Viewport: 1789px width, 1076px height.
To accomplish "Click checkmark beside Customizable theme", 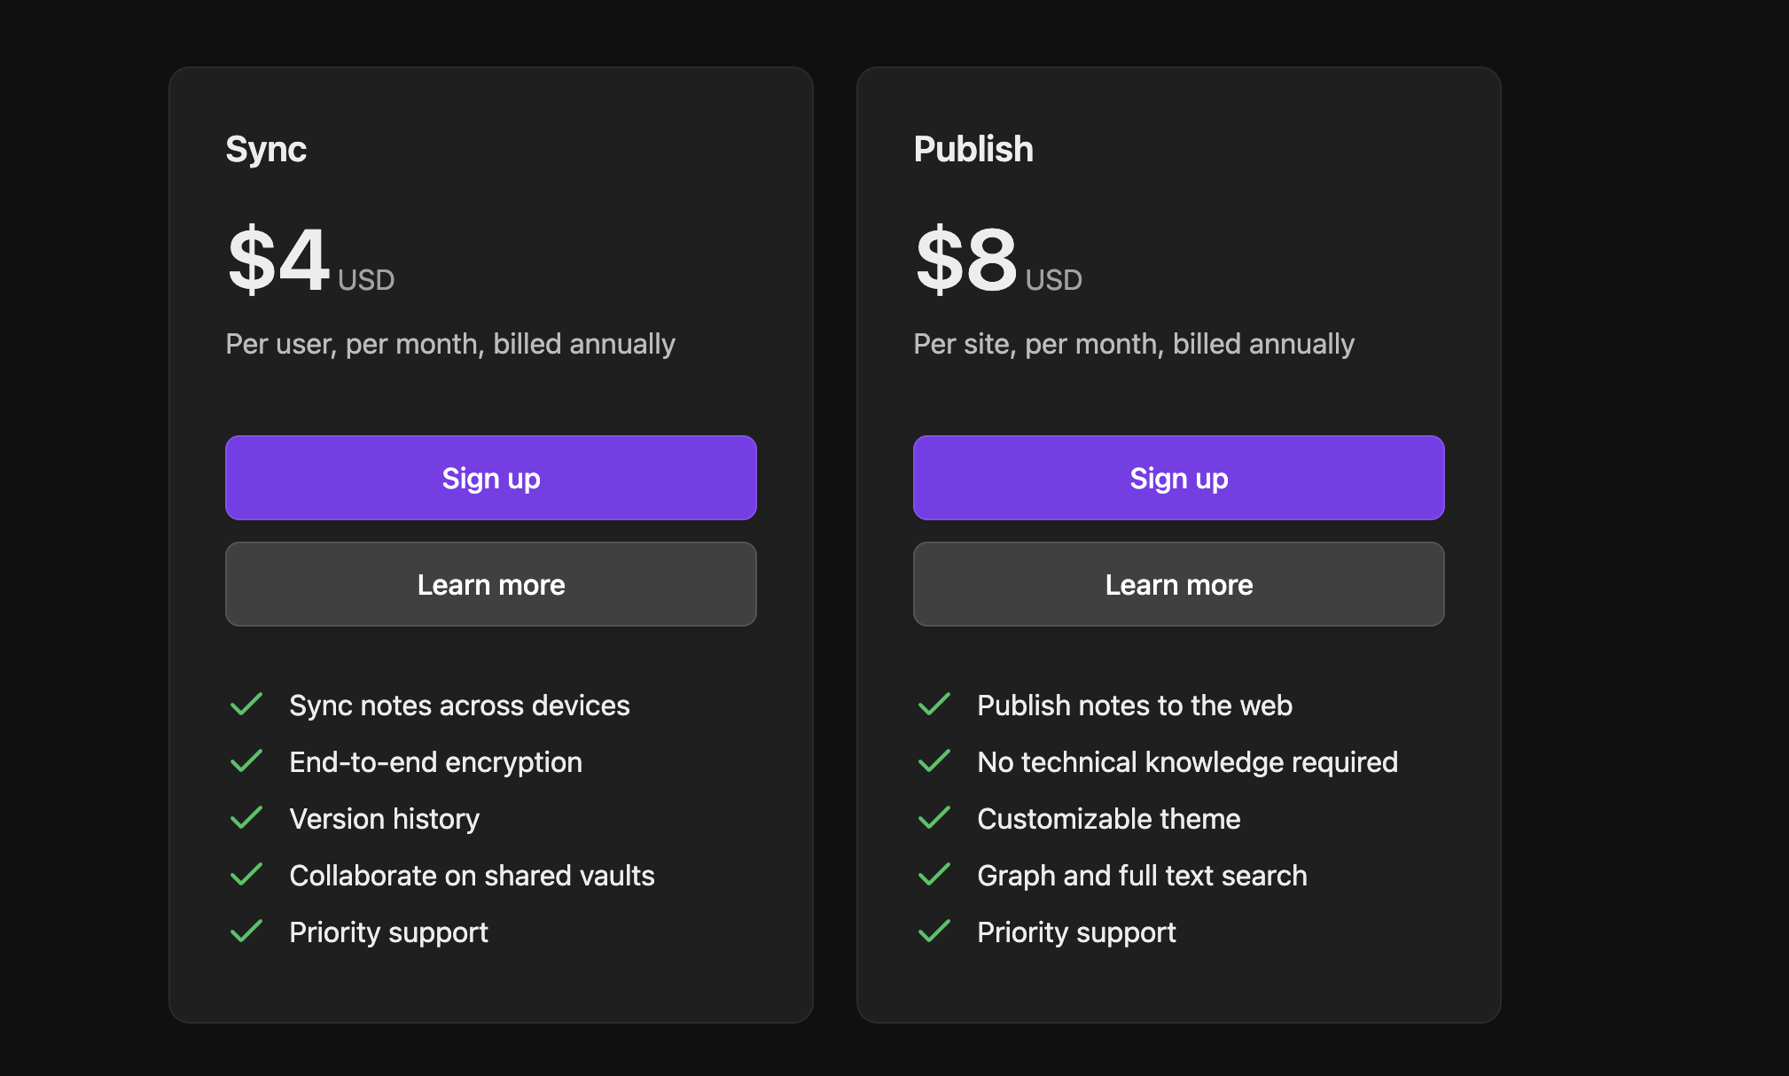I will (934, 818).
